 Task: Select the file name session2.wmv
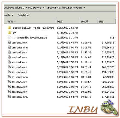pyautogui.click(x=19, y=52)
